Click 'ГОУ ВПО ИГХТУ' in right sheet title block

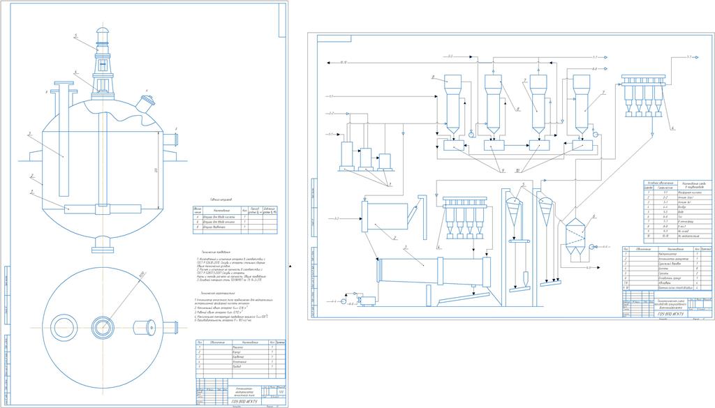670,315
